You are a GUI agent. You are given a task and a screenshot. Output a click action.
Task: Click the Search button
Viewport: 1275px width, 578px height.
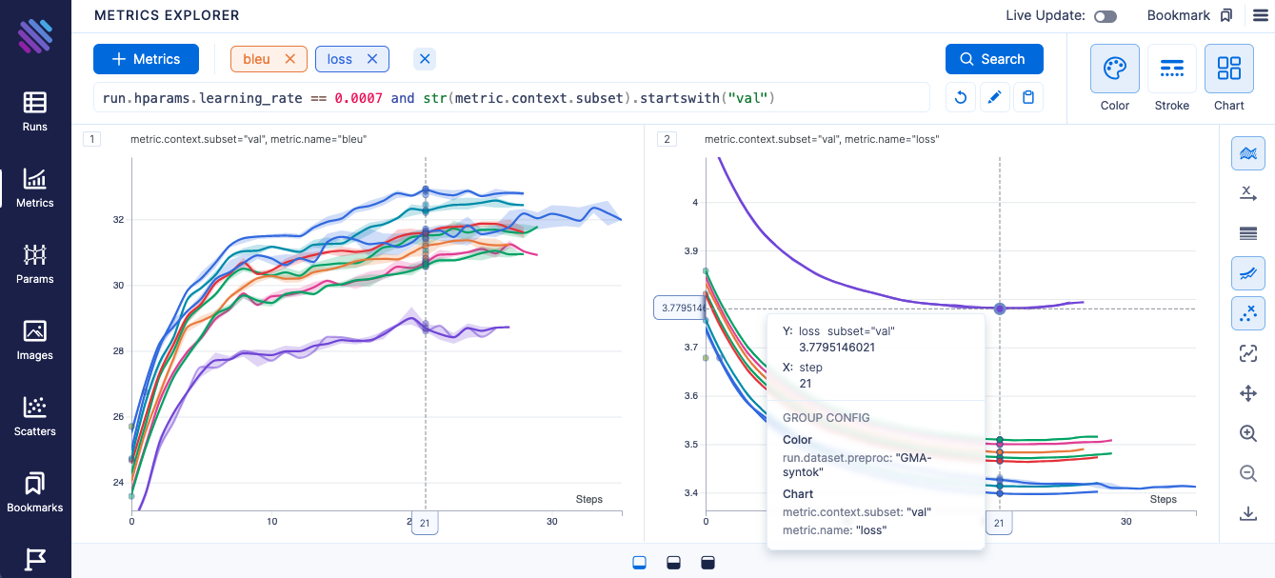pos(994,59)
